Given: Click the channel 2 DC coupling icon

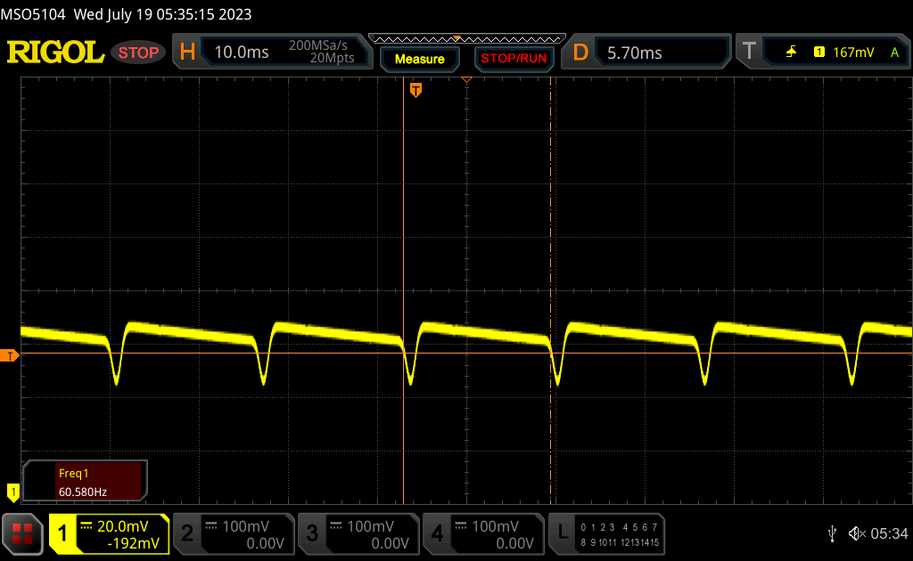Looking at the screenshot, I should coord(210,526).
